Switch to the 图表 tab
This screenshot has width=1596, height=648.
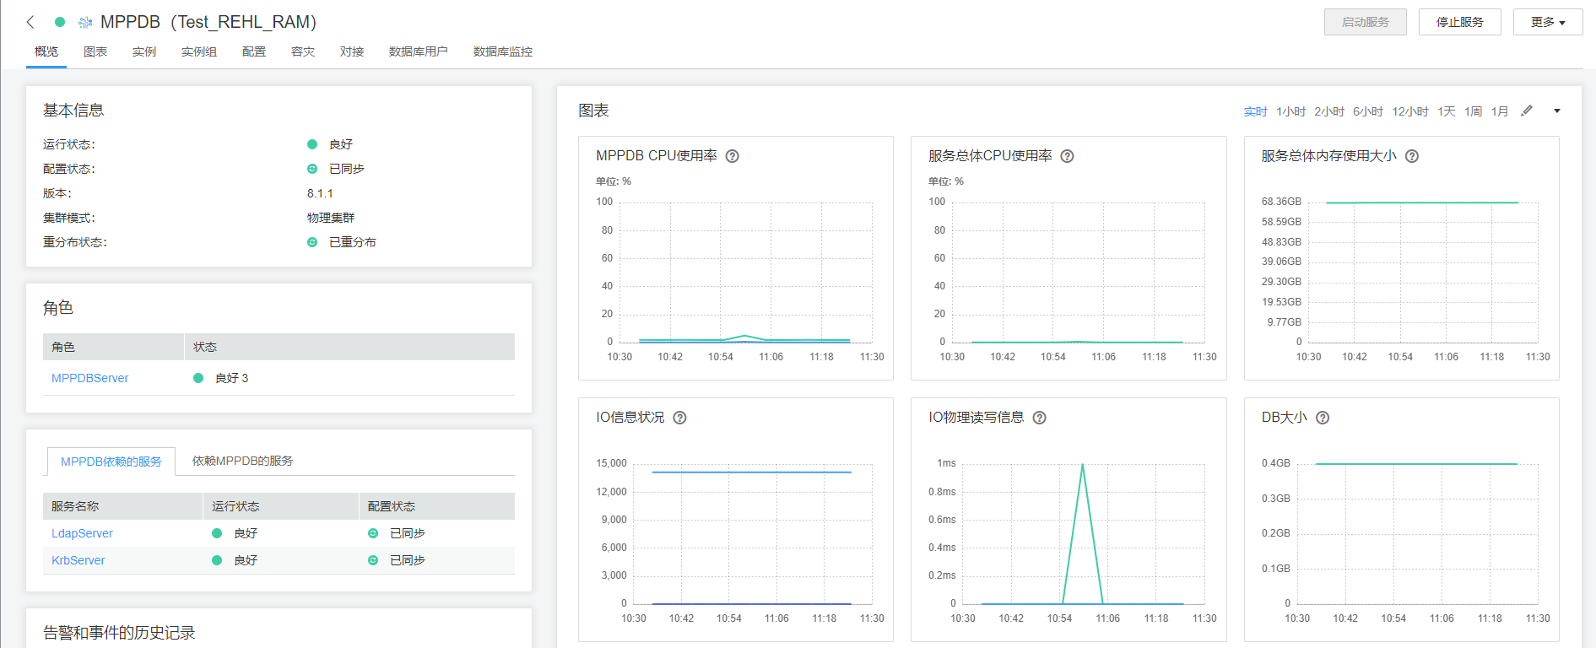(x=95, y=51)
